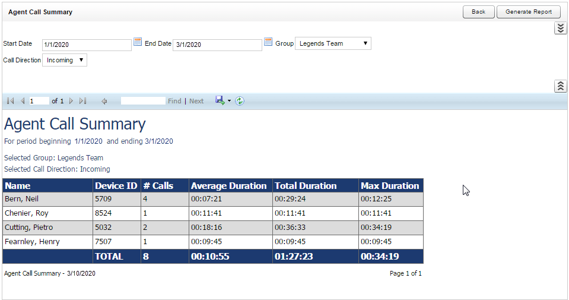Click the Find link in toolbar

tap(174, 101)
